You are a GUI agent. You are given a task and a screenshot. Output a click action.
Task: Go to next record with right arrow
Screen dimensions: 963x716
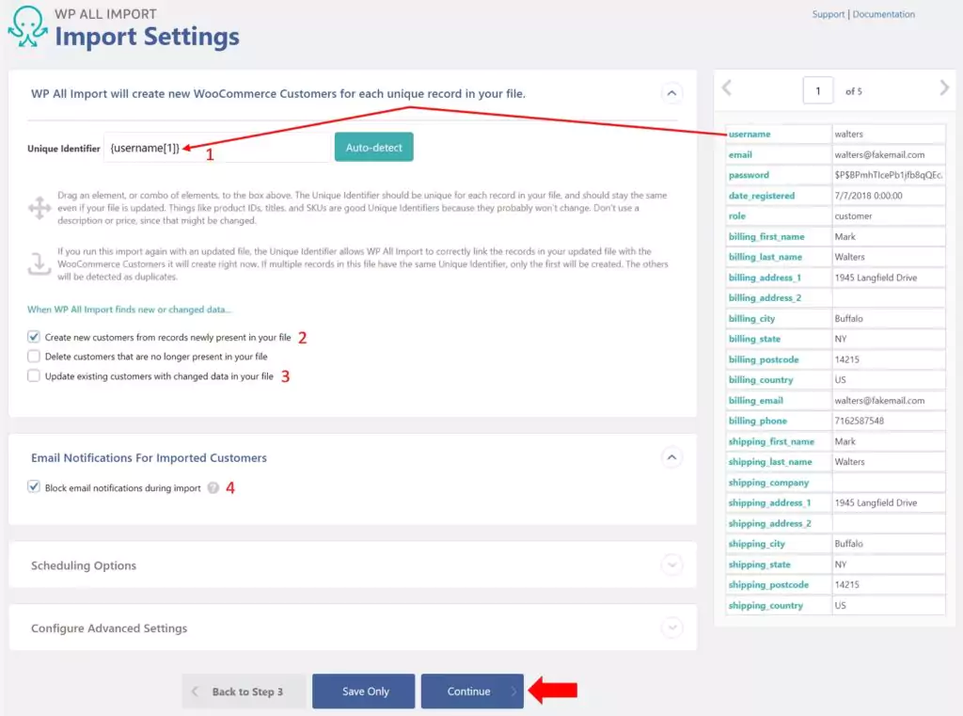click(x=944, y=88)
